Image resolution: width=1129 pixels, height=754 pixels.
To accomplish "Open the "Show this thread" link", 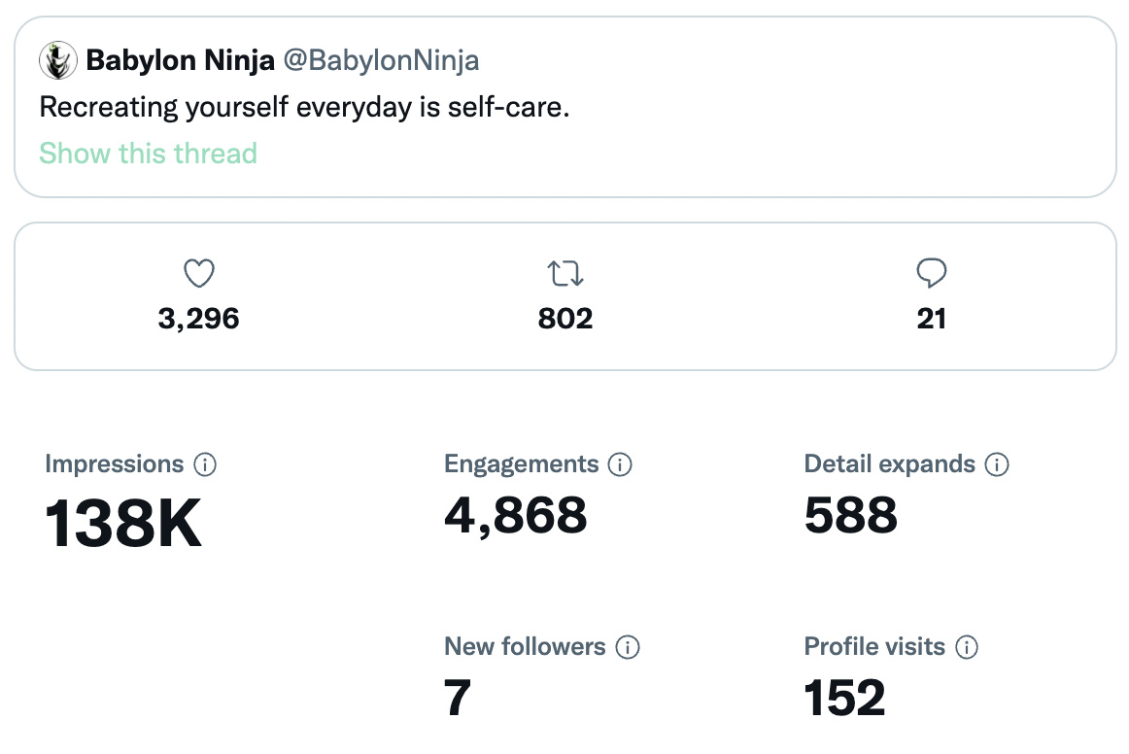I will [148, 154].
